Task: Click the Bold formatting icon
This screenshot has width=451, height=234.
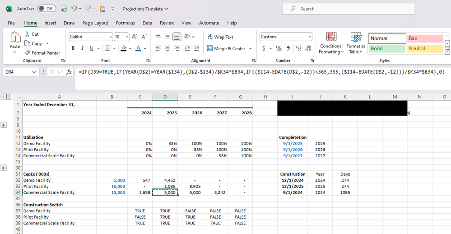Action: (x=73, y=48)
